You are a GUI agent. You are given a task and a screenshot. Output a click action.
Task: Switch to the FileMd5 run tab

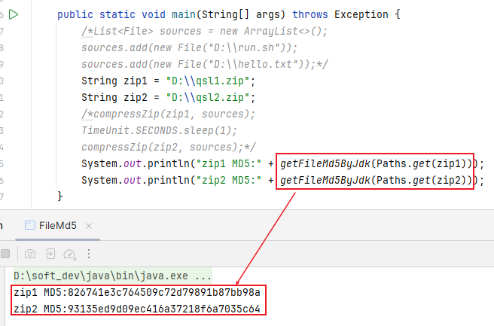pyautogui.click(x=57, y=225)
